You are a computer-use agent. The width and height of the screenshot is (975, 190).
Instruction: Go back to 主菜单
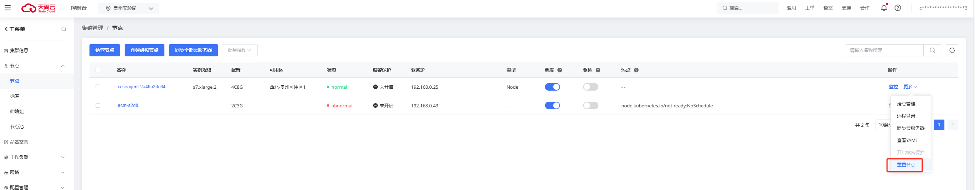pos(15,29)
